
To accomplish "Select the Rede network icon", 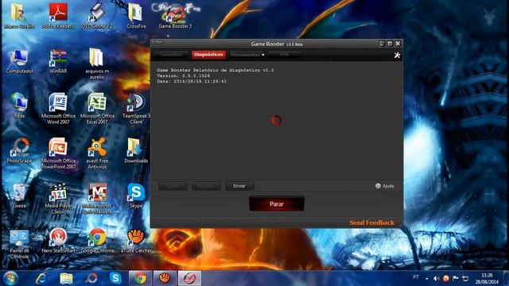I will (x=19, y=106).
